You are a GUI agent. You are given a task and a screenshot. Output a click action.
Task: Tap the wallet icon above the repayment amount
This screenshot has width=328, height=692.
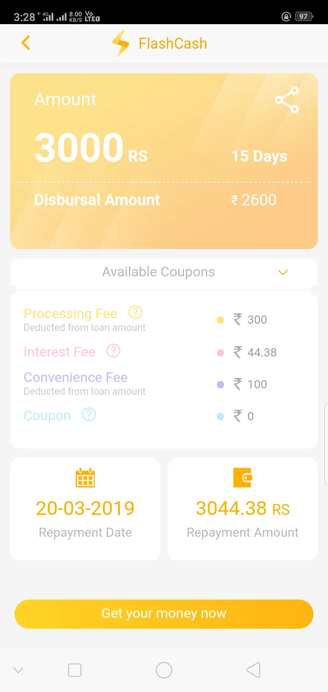tap(243, 478)
